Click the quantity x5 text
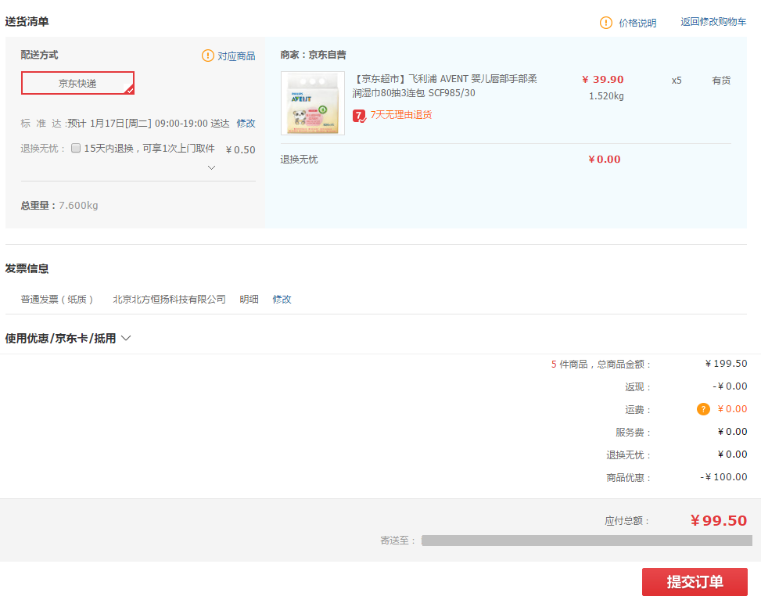The image size is (761, 600). (677, 81)
